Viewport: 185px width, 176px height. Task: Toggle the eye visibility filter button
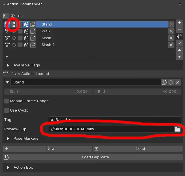[179, 36]
